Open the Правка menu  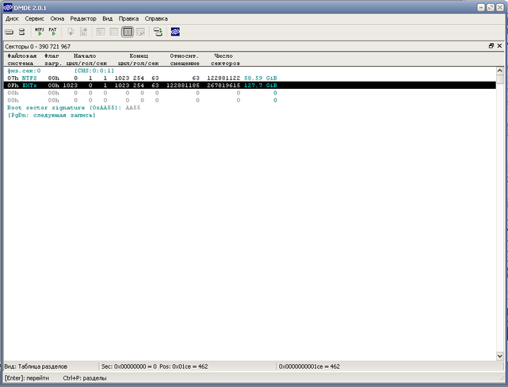pyautogui.click(x=128, y=19)
